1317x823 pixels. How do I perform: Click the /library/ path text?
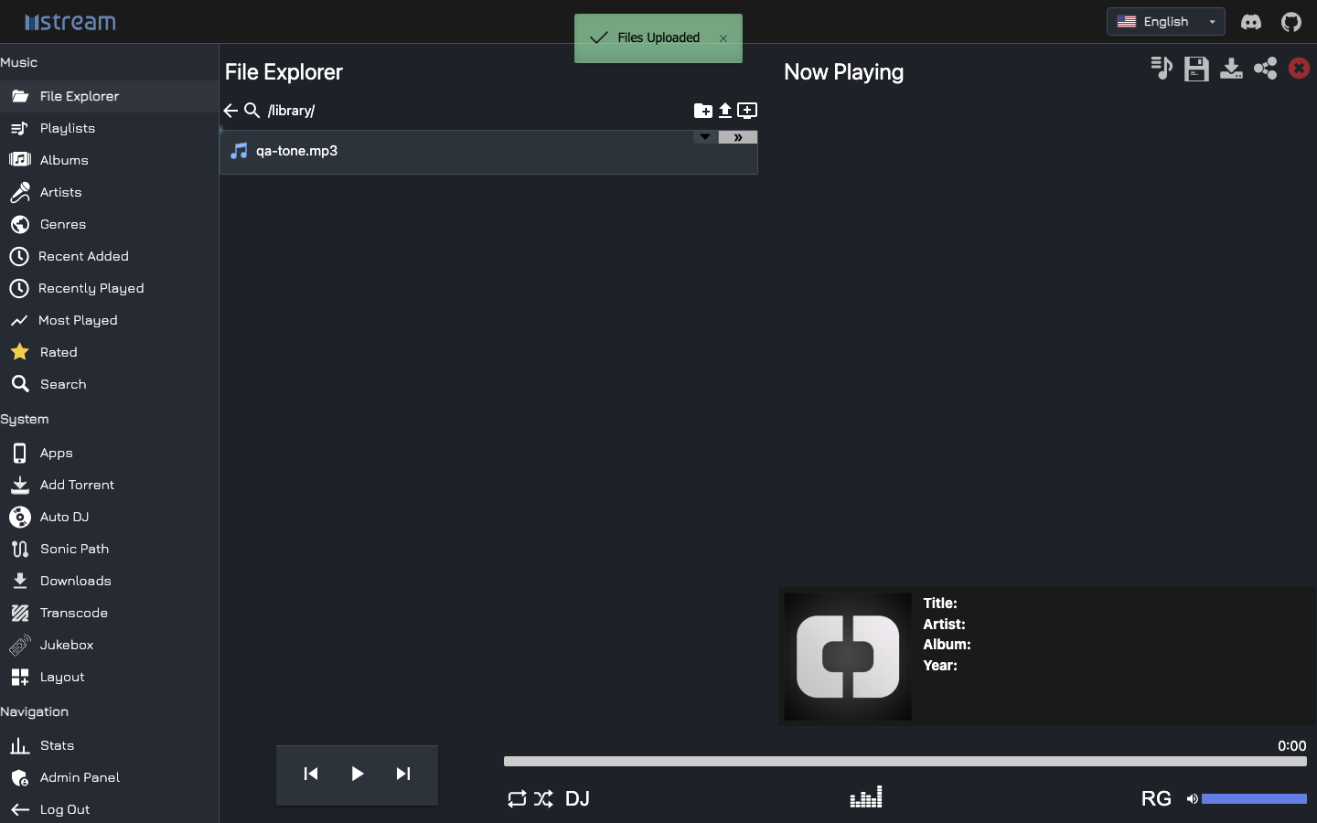292,111
